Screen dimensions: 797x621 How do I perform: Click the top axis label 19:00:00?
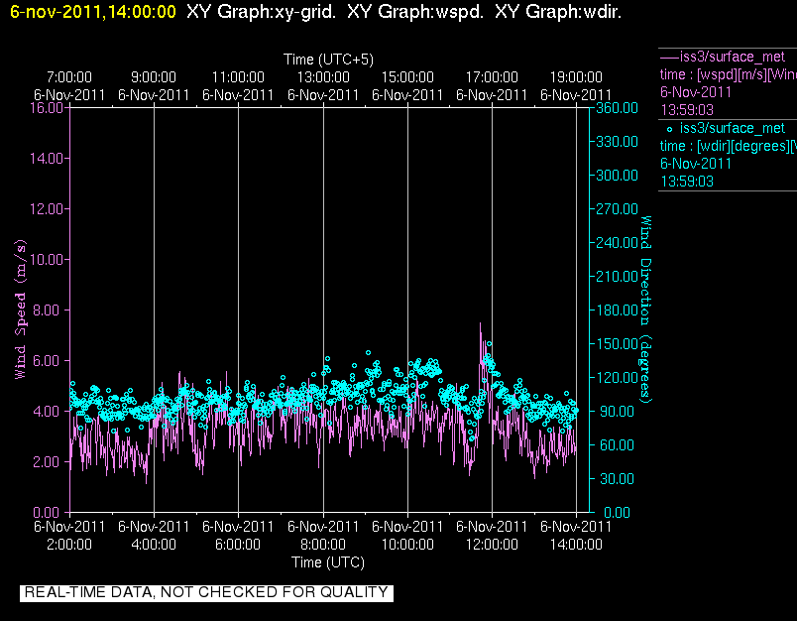[576, 77]
